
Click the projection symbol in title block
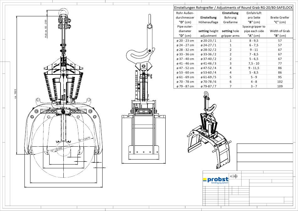point(234,176)
